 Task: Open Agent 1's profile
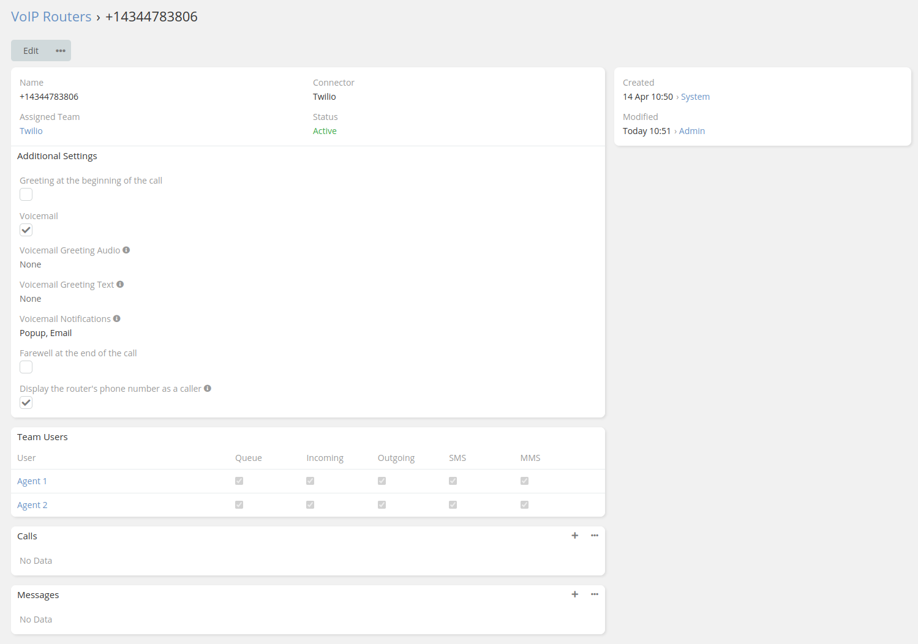click(32, 481)
